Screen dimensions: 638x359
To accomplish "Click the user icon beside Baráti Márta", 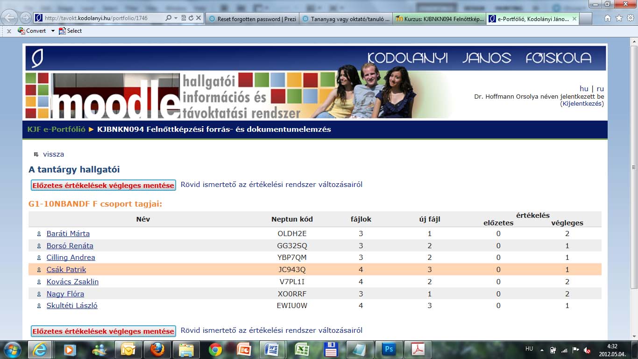I will pyautogui.click(x=39, y=234).
